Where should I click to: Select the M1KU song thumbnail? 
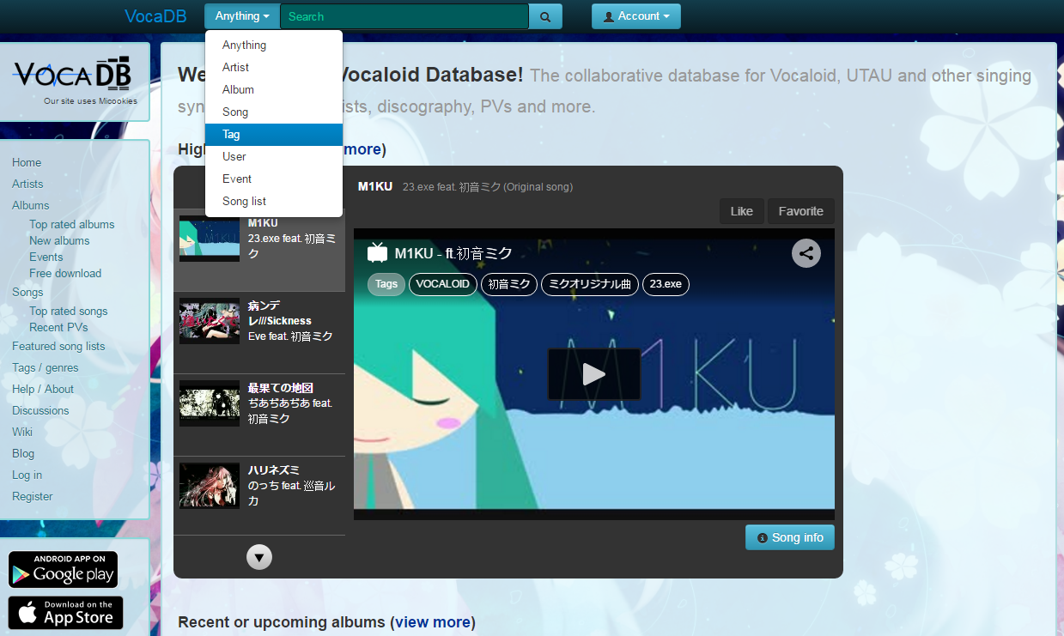[x=210, y=239]
